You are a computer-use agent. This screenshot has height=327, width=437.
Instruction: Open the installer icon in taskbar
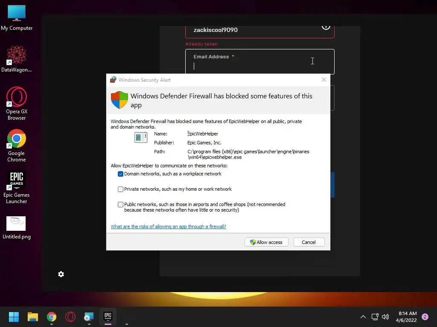point(89,317)
